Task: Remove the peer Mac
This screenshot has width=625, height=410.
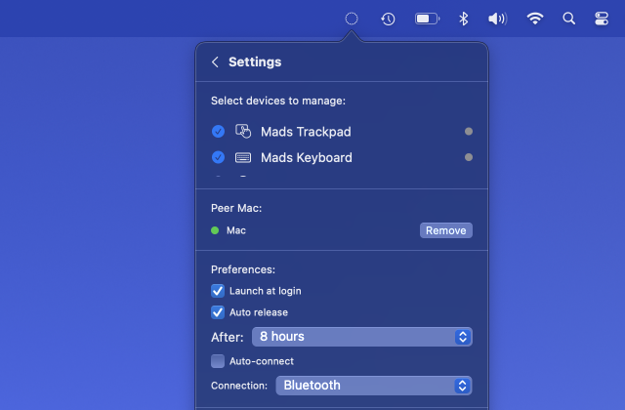Action: click(x=446, y=230)
